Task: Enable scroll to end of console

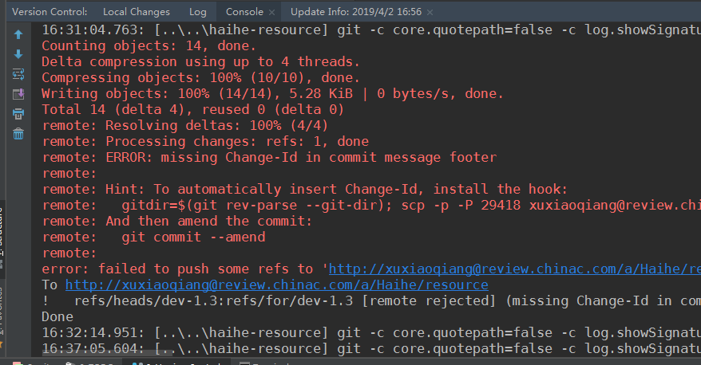Action: 18,94
